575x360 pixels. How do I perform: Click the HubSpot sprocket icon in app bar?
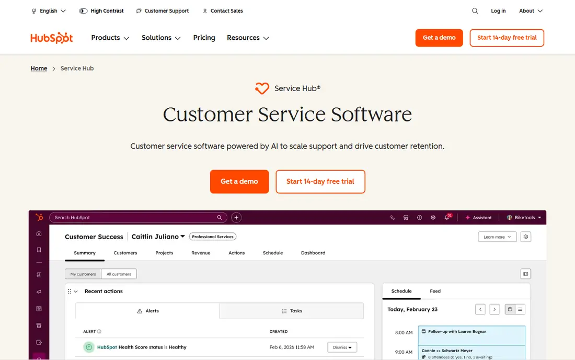pos(39,217)
